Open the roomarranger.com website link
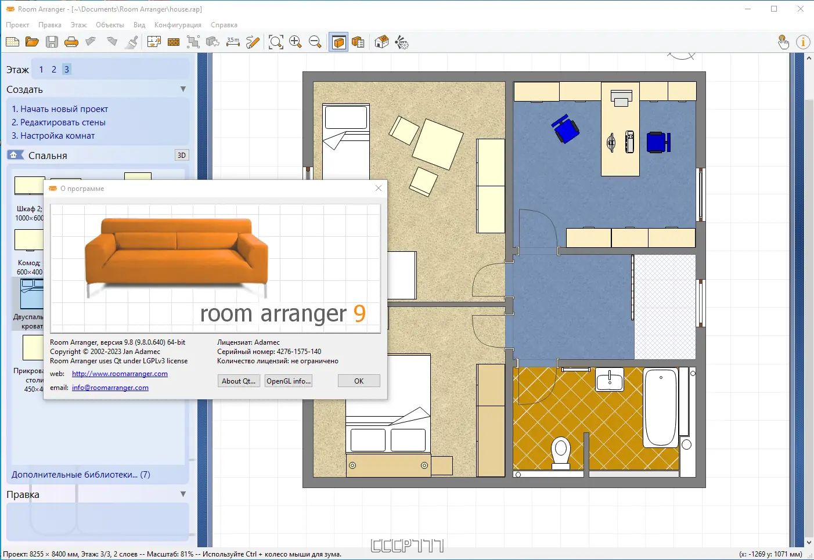The width and height of the screenshot is (814, 560). tap(119, 374)
